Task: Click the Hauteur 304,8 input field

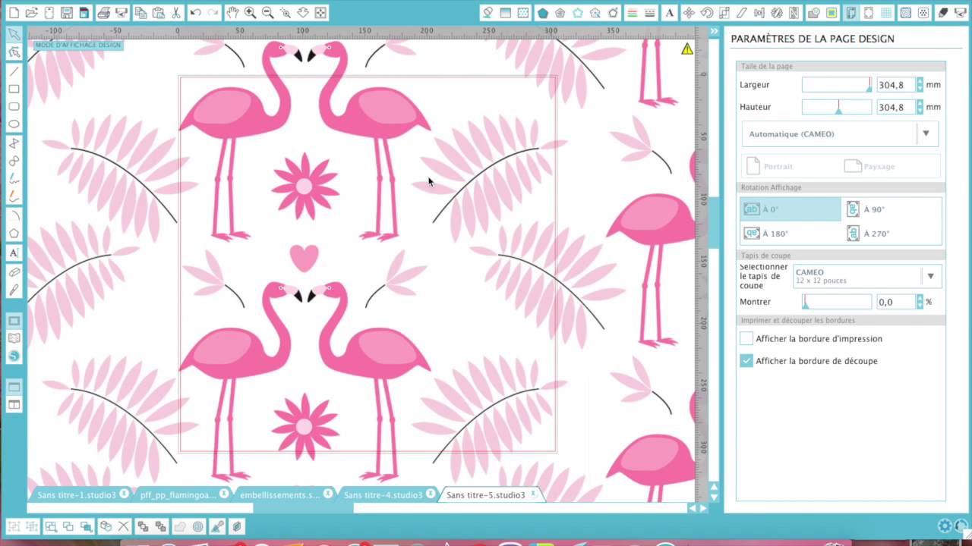Action: click(x=896, y=107)
